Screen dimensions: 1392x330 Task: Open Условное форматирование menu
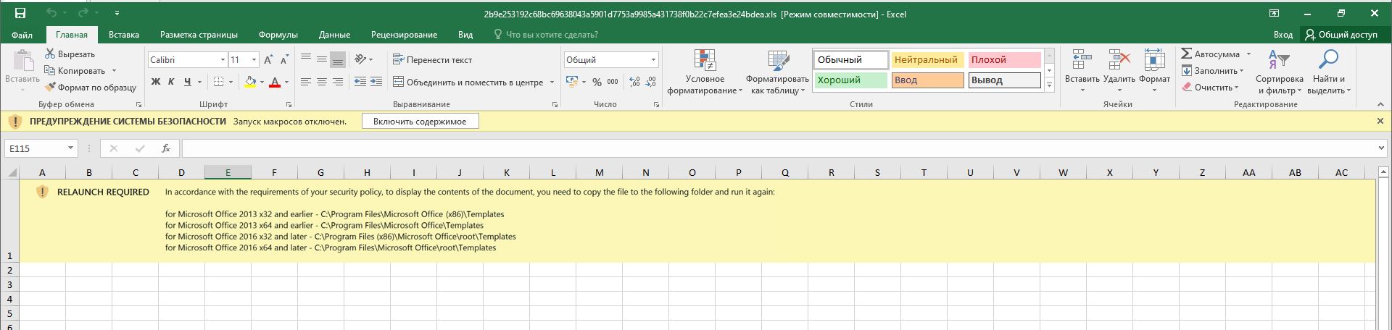pyautogui.click(x=705, y=72)
